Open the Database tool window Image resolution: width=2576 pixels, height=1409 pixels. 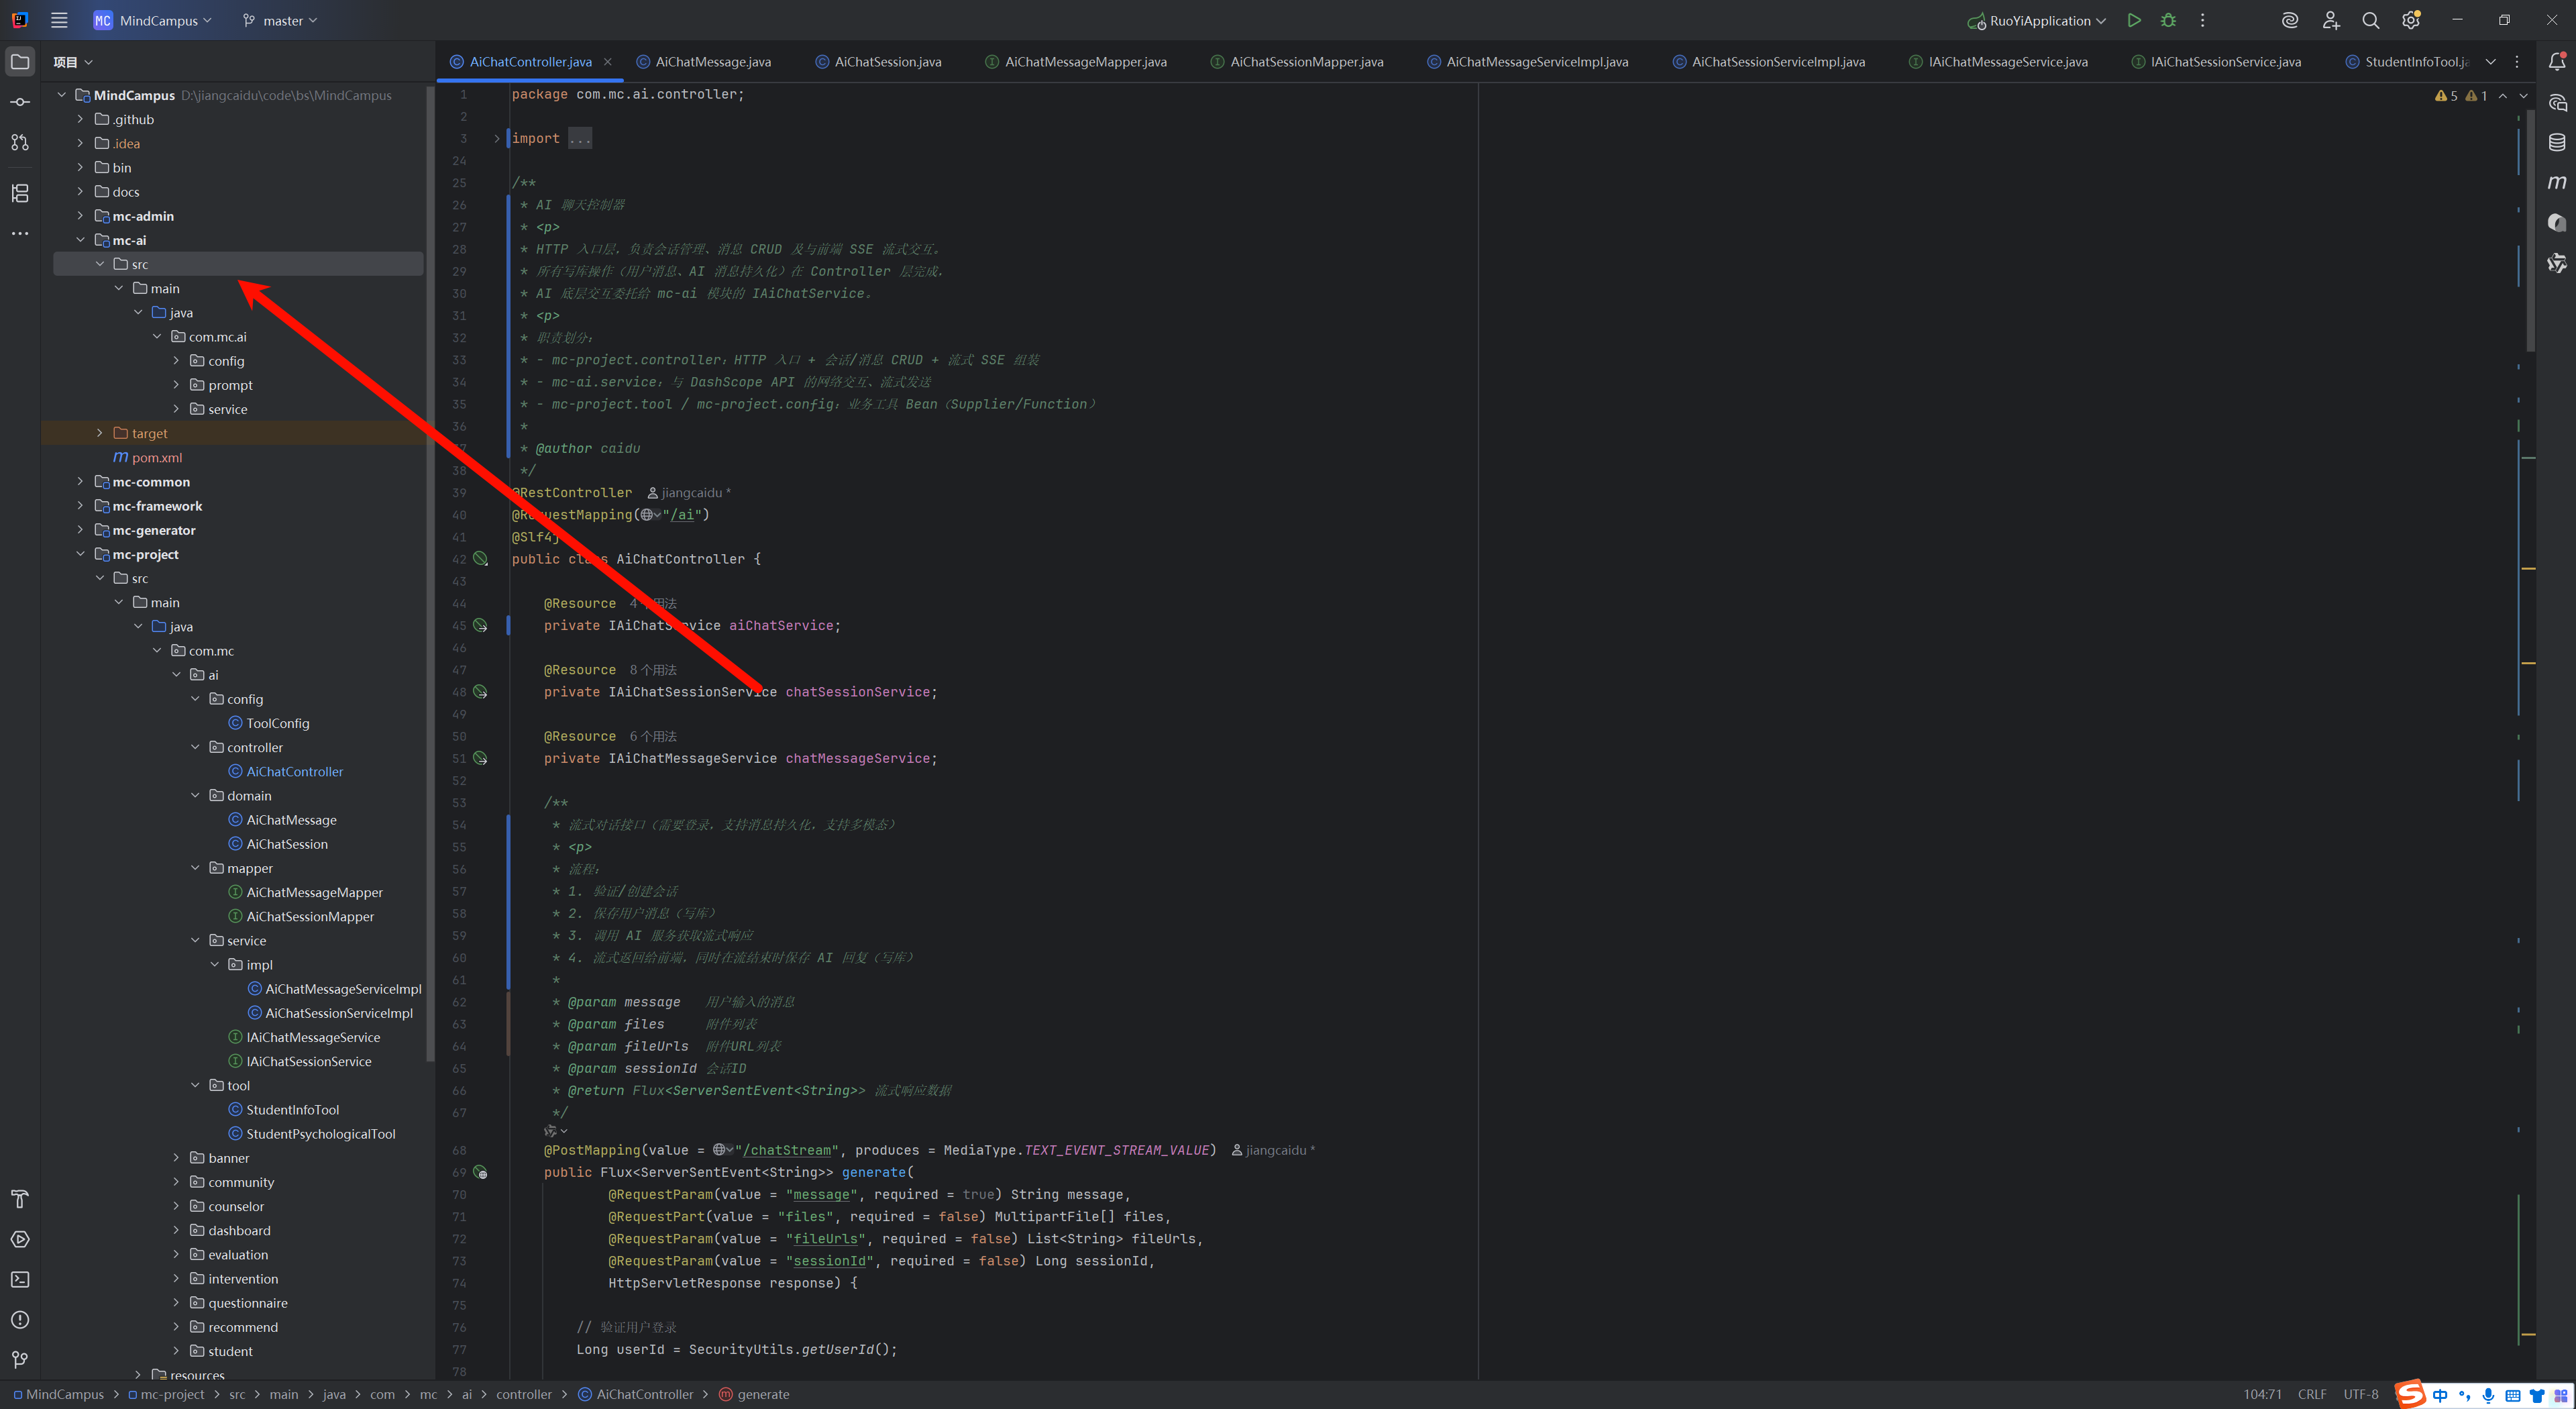(x=2556, y=142)
